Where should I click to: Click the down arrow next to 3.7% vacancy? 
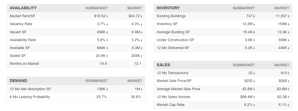coord(107,24)
